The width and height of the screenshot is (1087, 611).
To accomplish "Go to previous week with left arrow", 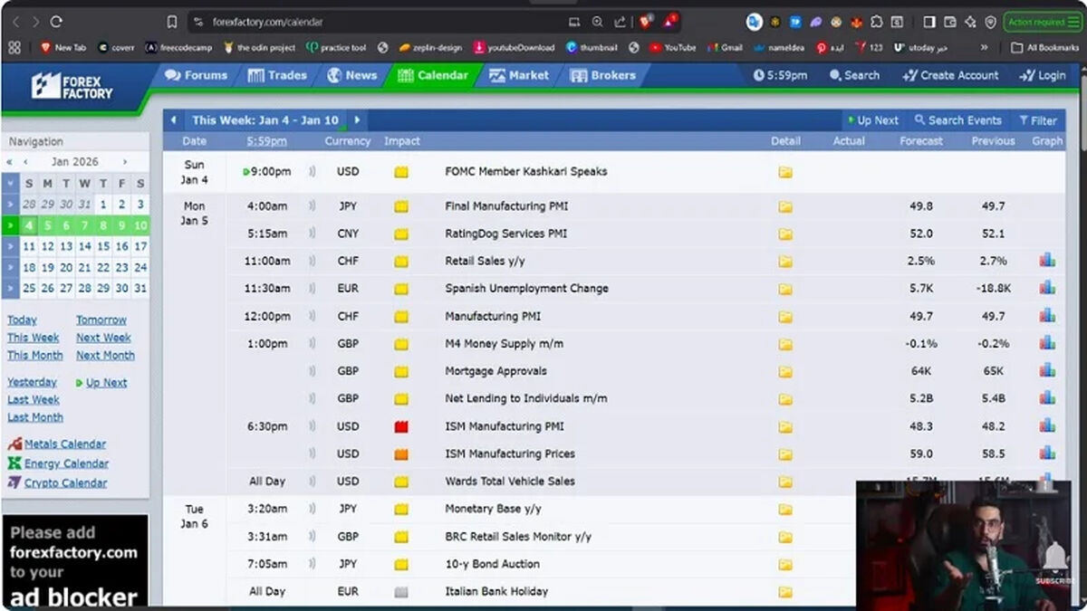I will tap(174, 120).
